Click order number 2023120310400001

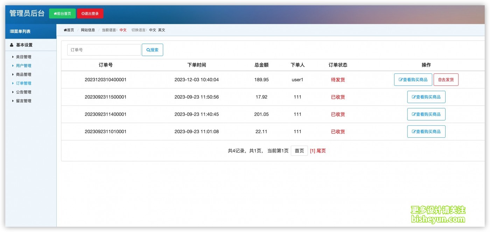pos(106,80)
